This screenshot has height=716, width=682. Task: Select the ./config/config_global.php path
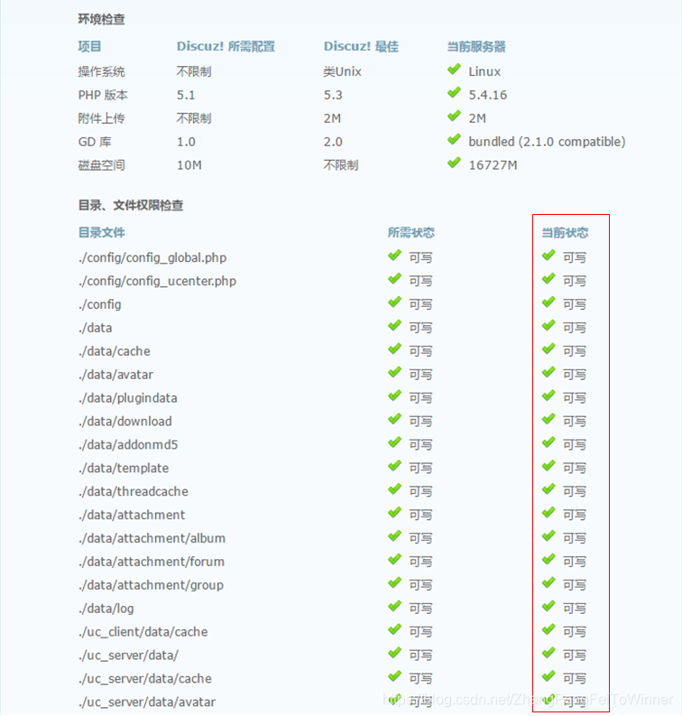[152, 257]
